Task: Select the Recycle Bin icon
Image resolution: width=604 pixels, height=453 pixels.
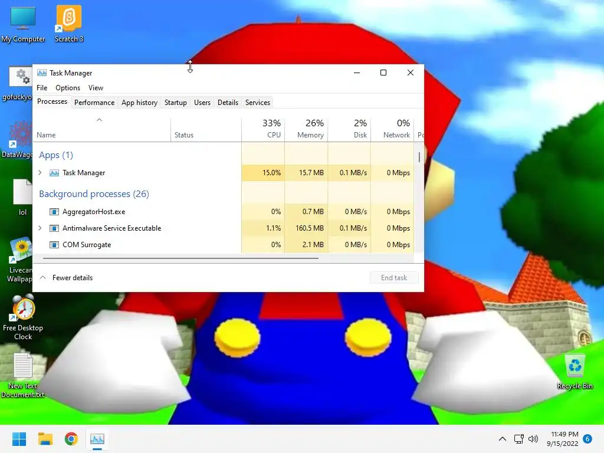Action: coord(575,365)
